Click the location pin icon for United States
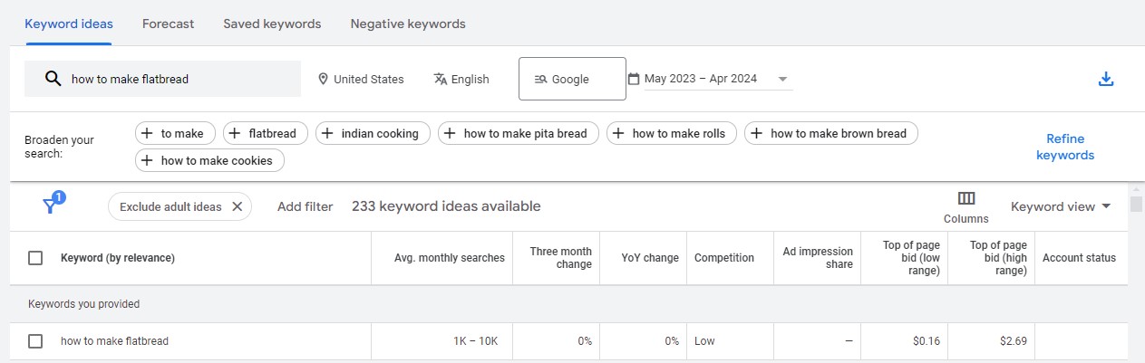Screen dimensions: 1145x363 [x=323, y=79]
